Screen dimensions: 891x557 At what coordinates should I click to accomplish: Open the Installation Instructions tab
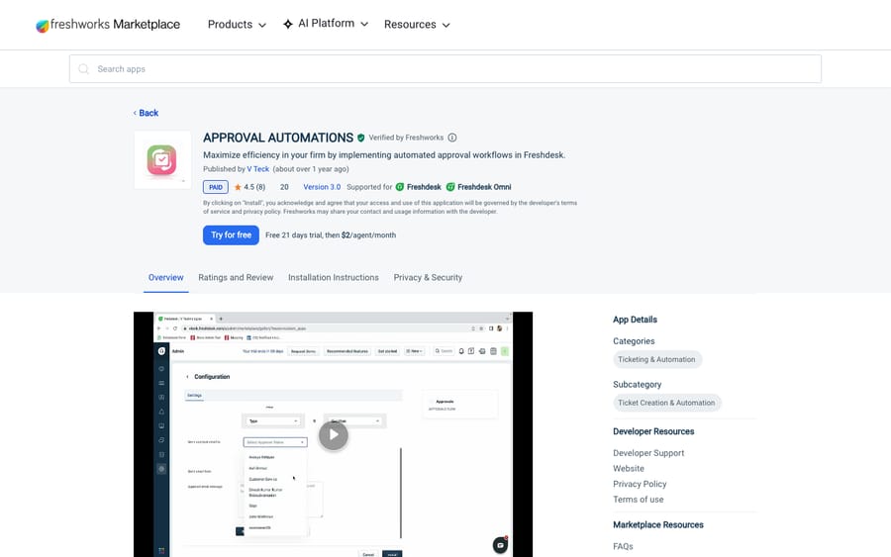click(x=334, y=278)
